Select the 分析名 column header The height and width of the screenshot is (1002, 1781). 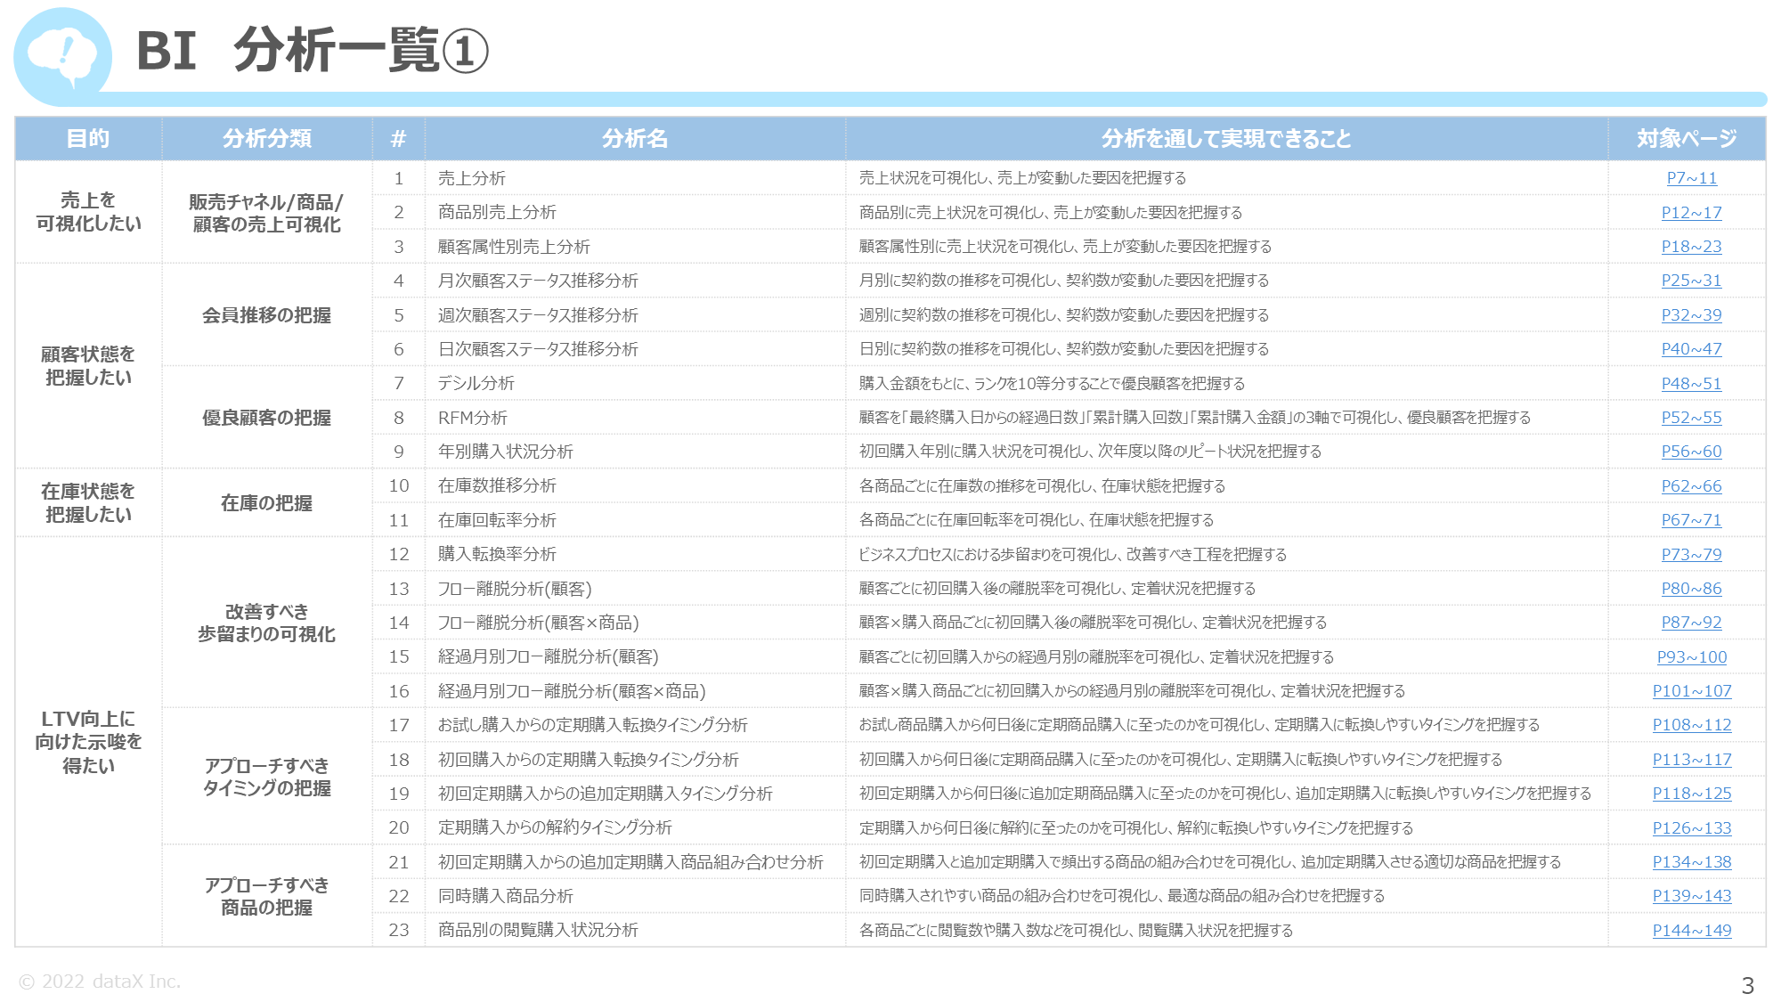coord(635,139)
